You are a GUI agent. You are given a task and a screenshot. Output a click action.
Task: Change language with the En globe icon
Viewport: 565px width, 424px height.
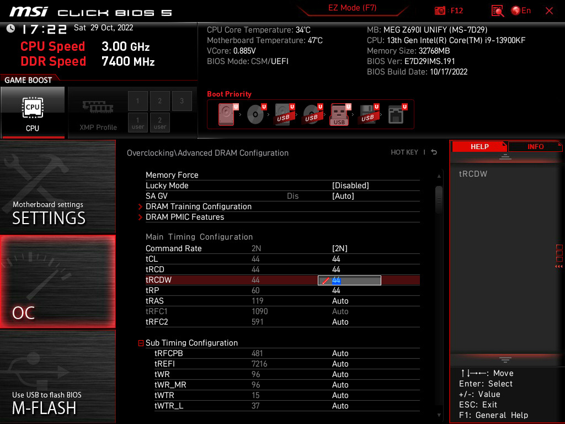(521, 10)
